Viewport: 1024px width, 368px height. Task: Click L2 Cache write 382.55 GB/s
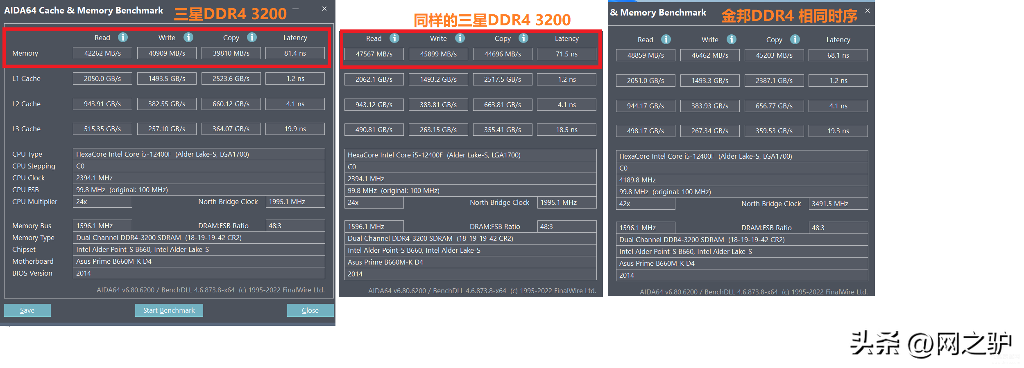pyautogui.click(x=167, y=104)
